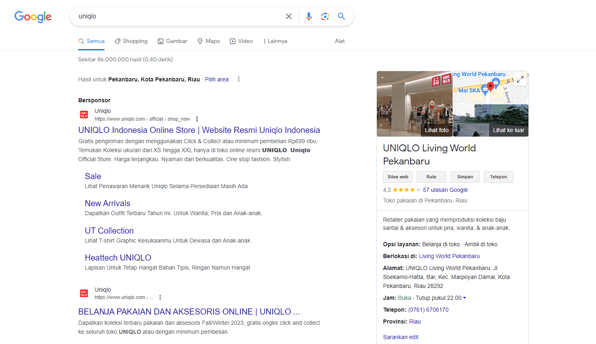The height and width of the screenshot is (344, 596).
Task: Open three-dot menu beside sponsored Uniqlo URL
Action: [x=197, y=119]
